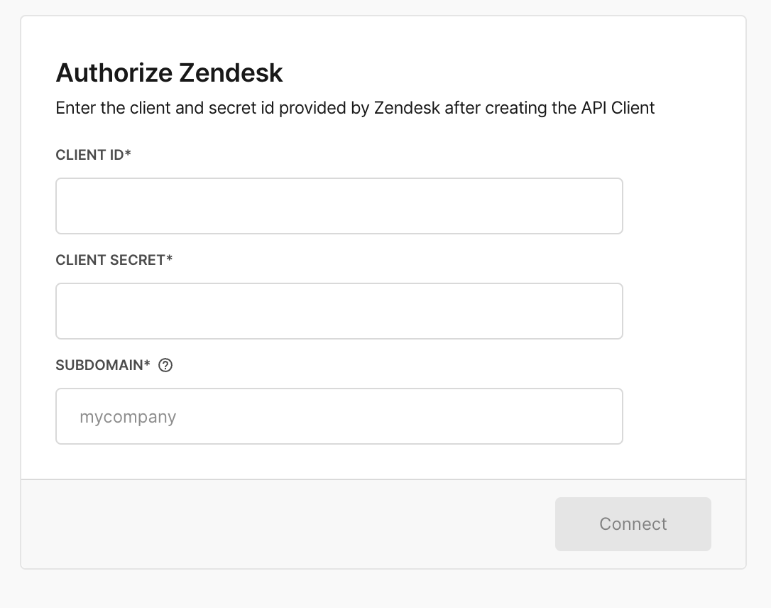771x608 pixels.
Task: Click the CLIENT SECRET field label
Action: pos(110,260)
